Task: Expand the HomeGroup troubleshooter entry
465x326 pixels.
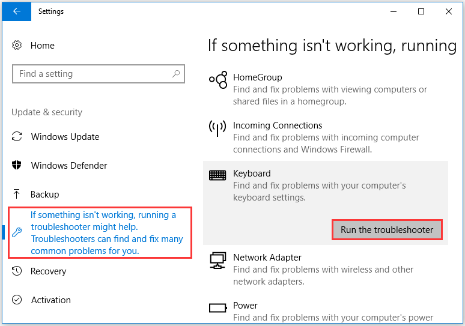Action: click(x=326, y=89)
